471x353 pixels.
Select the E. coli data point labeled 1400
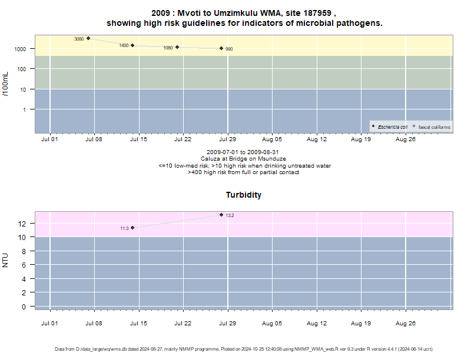tap(132, 45)
